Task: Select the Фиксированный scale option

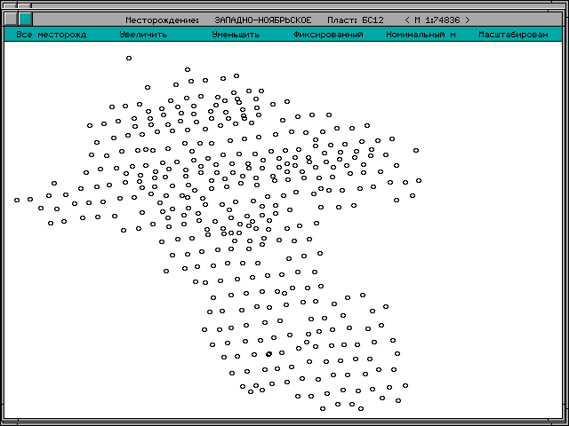Action: tap(328, 35)
